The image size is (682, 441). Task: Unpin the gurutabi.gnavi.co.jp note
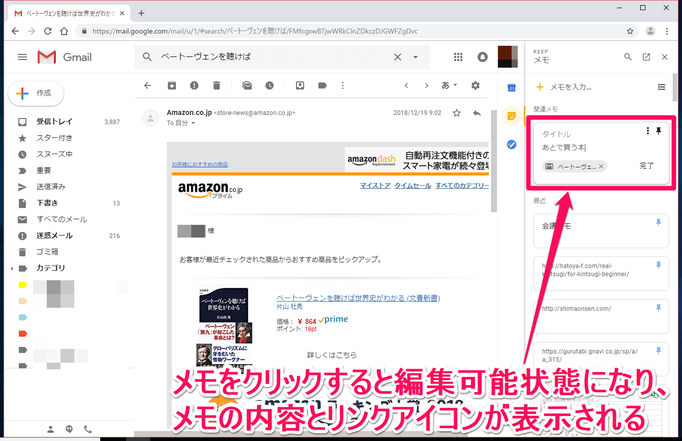pyautogui.click(x=659, y=350)
